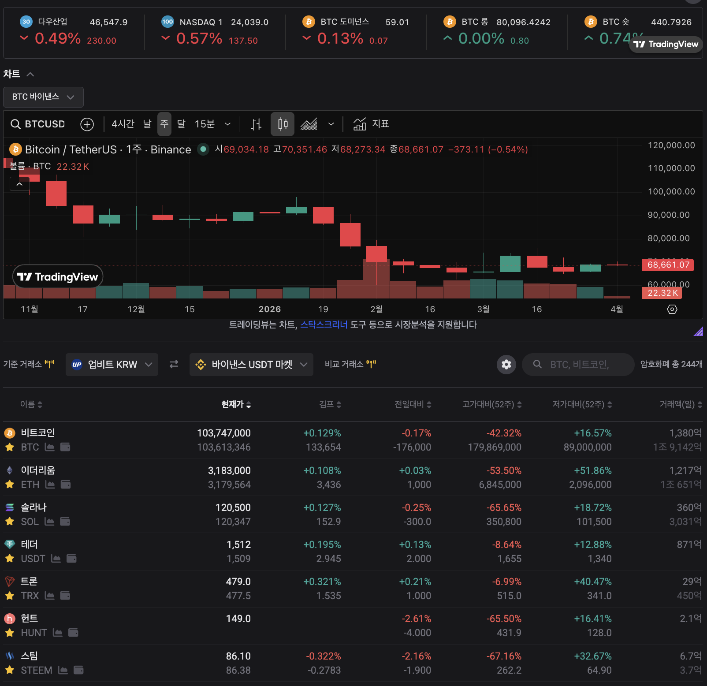Show info for 비교 거래소

pyautogui.click(x=371, y=364)
